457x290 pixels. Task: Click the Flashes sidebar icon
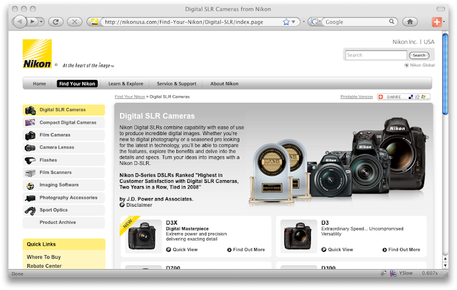(30, 161)
